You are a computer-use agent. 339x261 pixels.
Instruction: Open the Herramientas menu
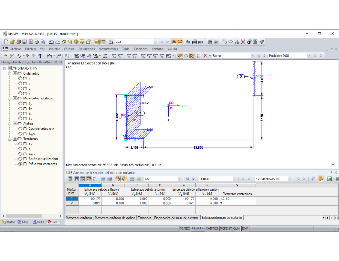(108, 49)
